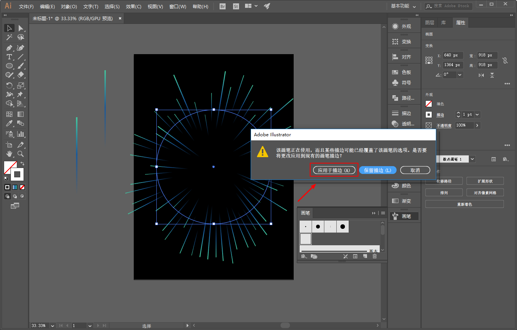Open the Brushes panel icon in dock
This screenshot has width=517, height=330.
(404, 216)
